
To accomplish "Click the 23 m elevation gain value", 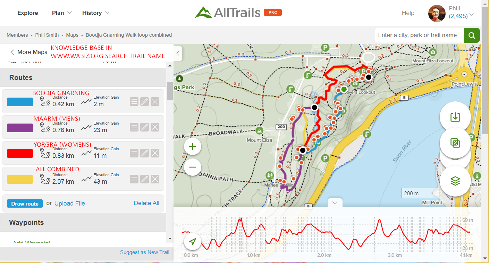I will tap(100, 130).
